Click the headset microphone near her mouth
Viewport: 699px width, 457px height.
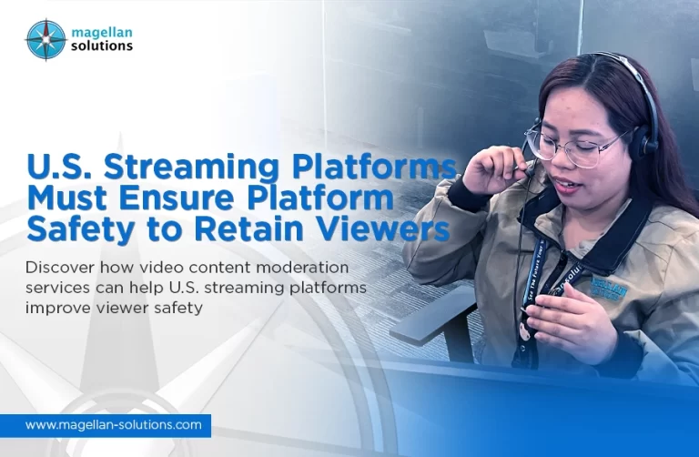528,166
